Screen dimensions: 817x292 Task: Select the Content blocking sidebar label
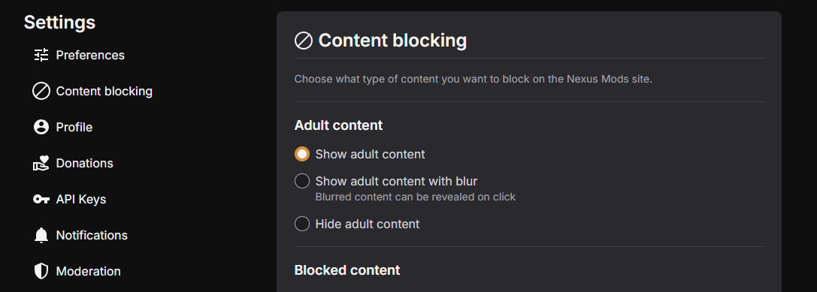click(104, 91)
